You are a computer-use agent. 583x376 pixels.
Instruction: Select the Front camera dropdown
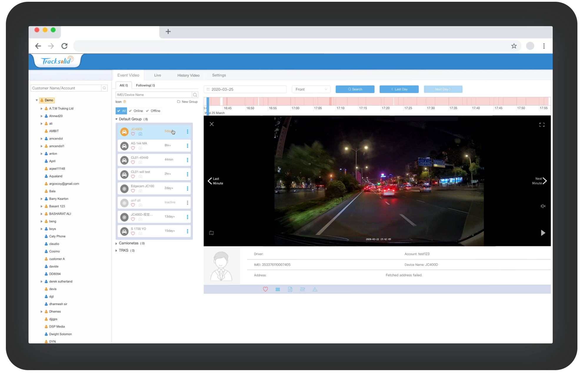(x=311, y=89)
